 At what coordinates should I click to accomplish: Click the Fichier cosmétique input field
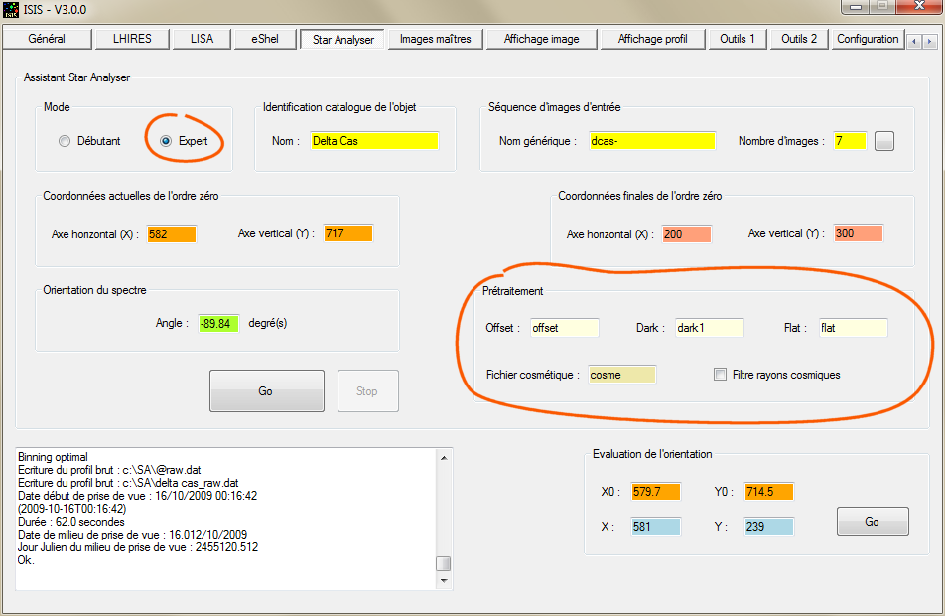coord(621,375)
